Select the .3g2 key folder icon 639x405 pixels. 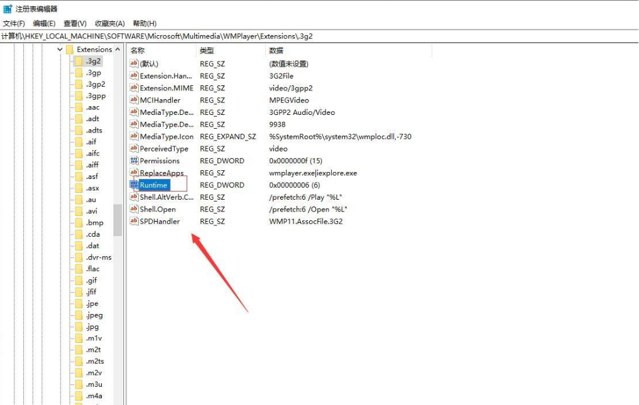point(79,61)
